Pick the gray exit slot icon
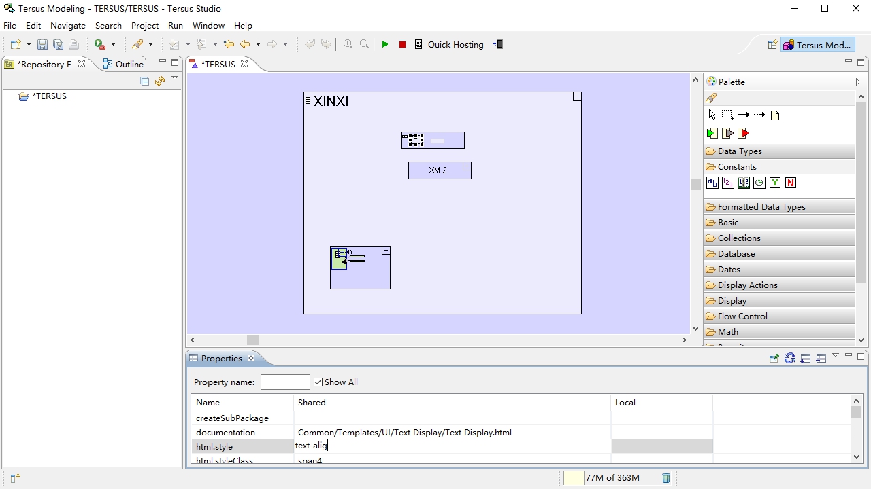The image size is (871, 489). [727, 133]
